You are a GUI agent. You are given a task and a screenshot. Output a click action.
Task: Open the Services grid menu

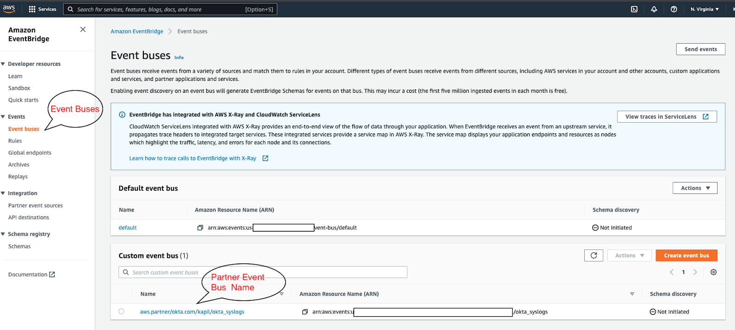[42, 9]
